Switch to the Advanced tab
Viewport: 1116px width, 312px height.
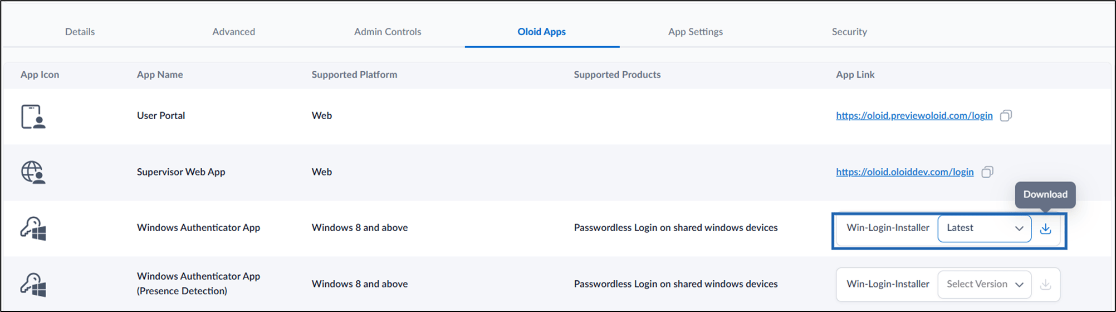point(233,32)
